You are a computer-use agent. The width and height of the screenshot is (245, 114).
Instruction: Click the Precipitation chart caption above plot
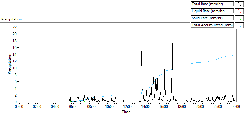point(12,19)
